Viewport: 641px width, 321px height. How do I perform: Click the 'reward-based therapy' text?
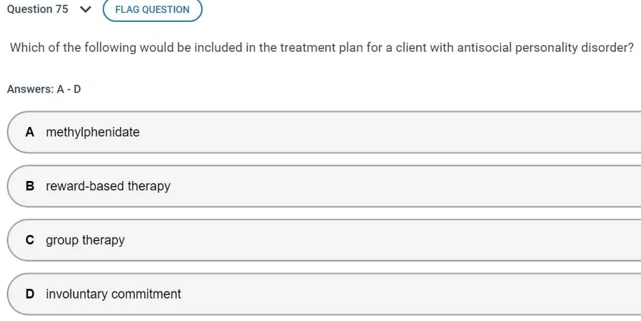click(108, 186)
